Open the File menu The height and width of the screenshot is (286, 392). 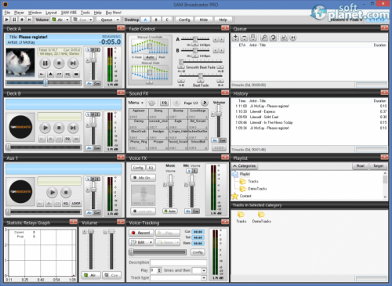tap(7, 13)
